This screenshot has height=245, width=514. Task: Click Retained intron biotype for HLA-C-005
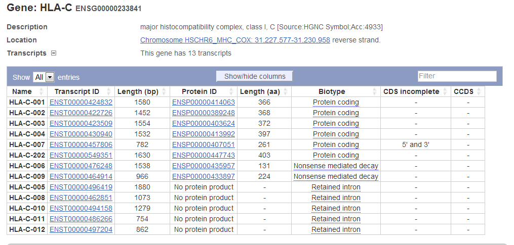pyautogui.click(x=336, y=187)
